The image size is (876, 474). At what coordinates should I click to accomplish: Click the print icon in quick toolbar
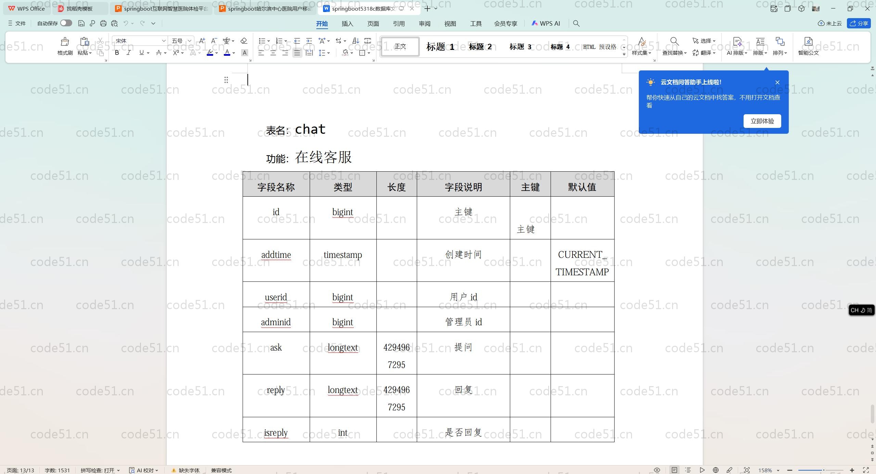(103, 23)
